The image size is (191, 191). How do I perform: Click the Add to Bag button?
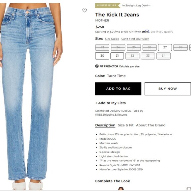point(118,89)
